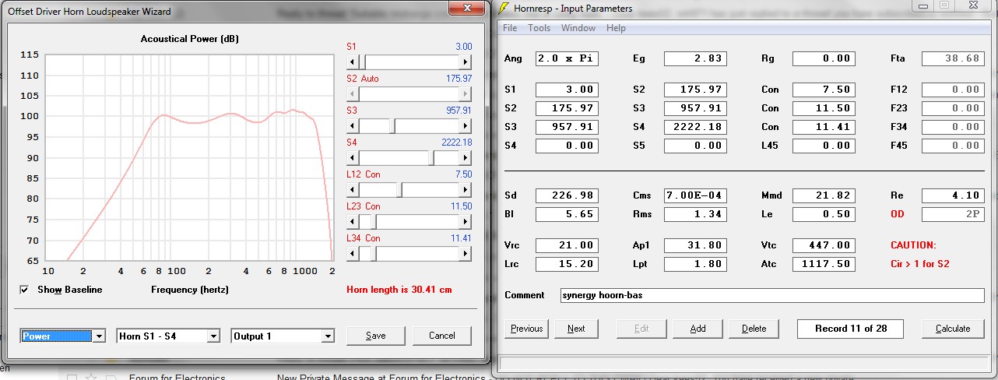The height and width of the screenshot is (380, 998).
Task: Click the Add record button
Action: [698, 329]
